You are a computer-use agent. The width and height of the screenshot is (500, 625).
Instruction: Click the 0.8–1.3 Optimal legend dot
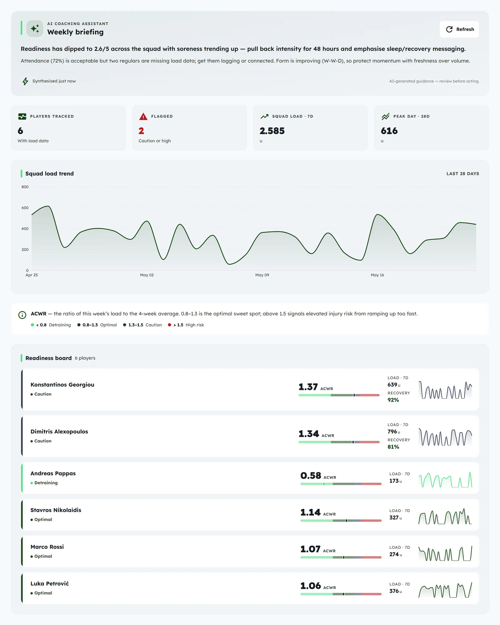click(x=79, y=325)
